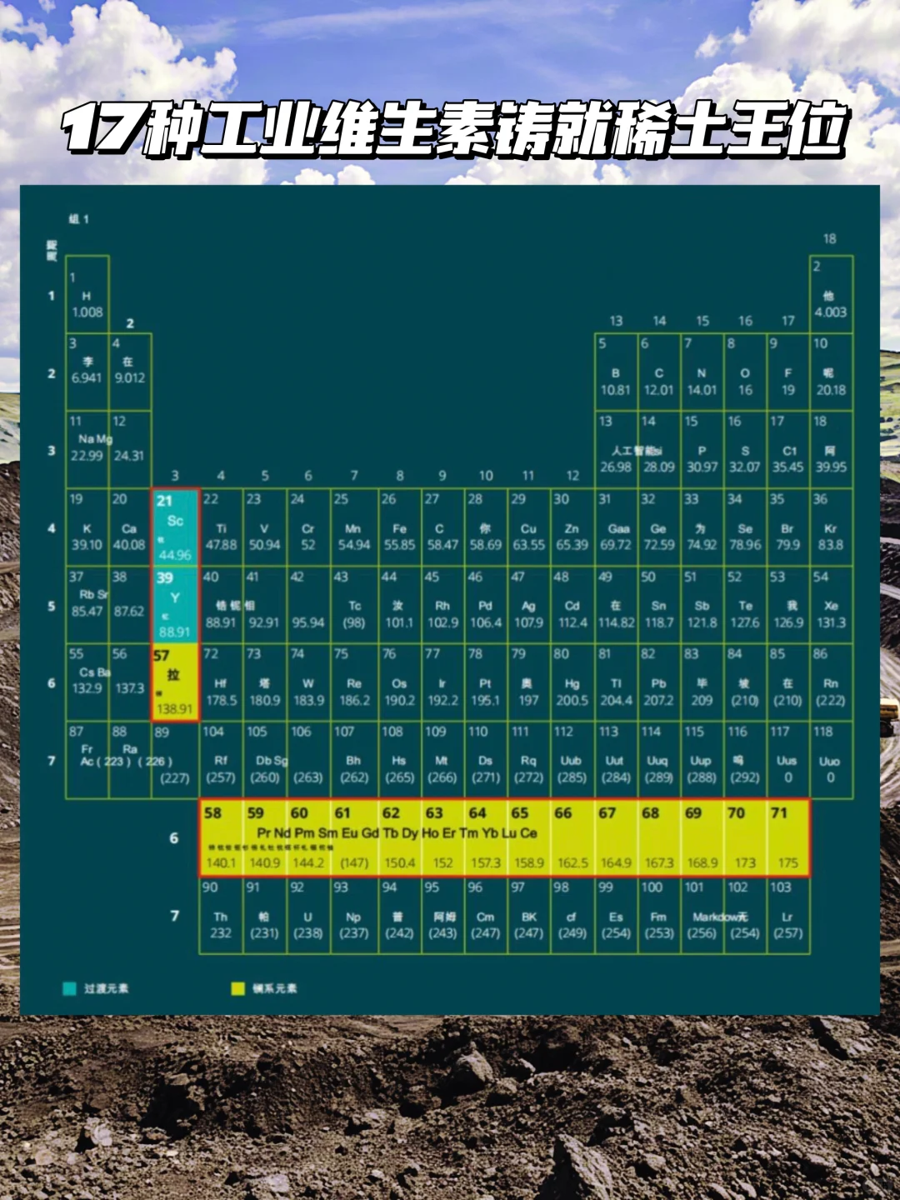Select the iron cell Fe 55.85
900x1200 pixels.
pos(399,527)
